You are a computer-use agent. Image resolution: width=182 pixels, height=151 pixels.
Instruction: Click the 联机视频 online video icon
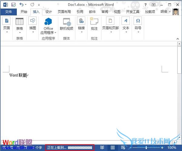67,22
